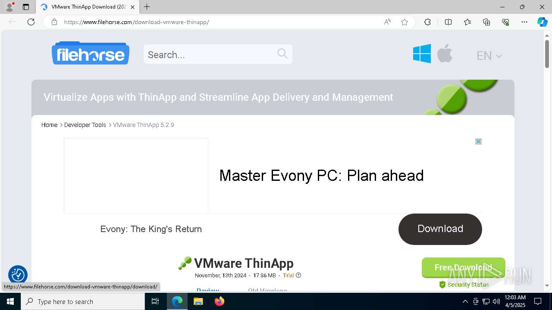Close the Evony advertisement
This screenshot has width=552, height=310.
click(478, 141)
